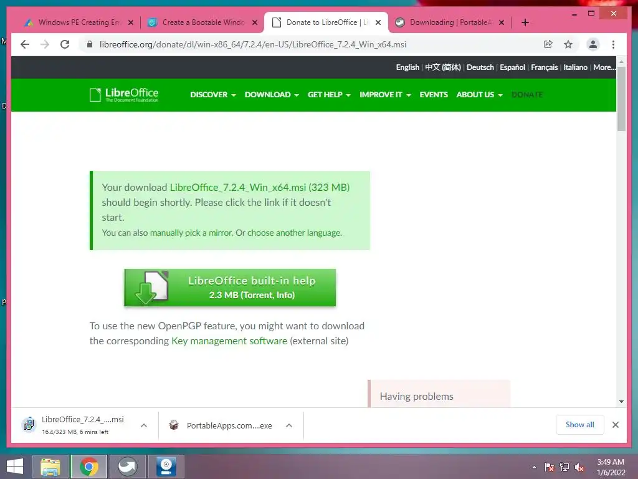
Task: Reload the LibreOffice donate page
Action: click(65, 44)
